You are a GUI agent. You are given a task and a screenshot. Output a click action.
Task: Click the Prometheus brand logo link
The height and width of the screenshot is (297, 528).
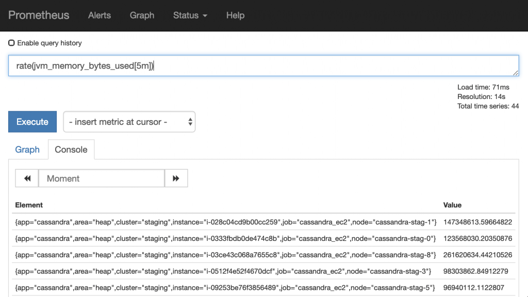coord(39,15)
